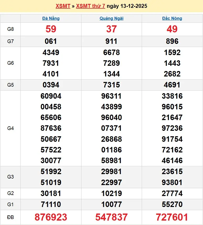Screen dimensions: 203x225
Task: Select Đắc Nông G5 number 4691
Action: [x=172, y=85]
